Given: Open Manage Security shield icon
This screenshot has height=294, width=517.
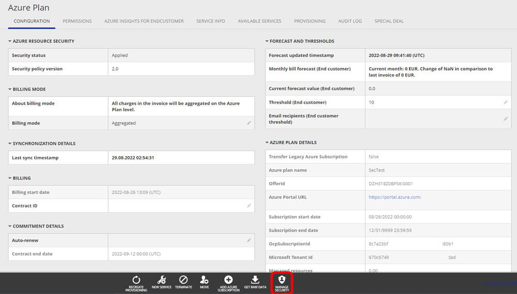Looking at the screenshot, I should tap(282, 280).
